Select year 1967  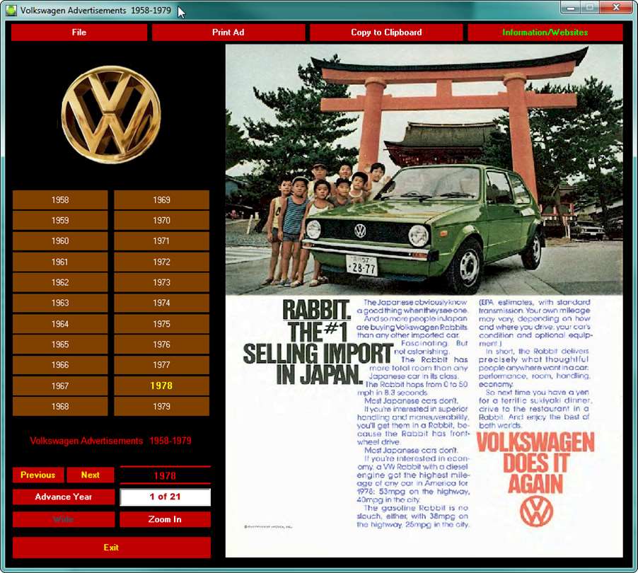(x=60, y=386)
